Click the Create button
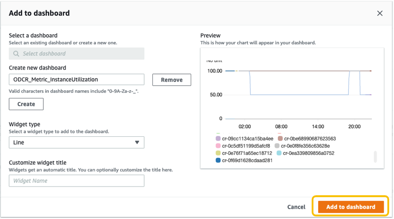This screenshot has height=219, width=394. 26,104
